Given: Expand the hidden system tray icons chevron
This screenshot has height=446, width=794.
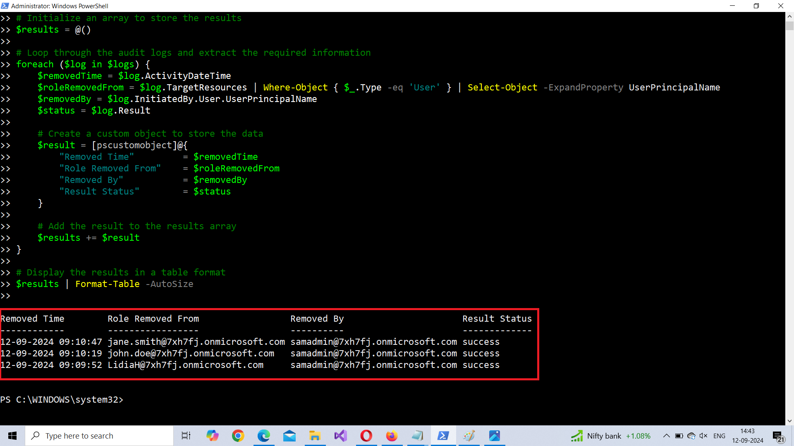Looking at the screenshot, I should (666, 436).
